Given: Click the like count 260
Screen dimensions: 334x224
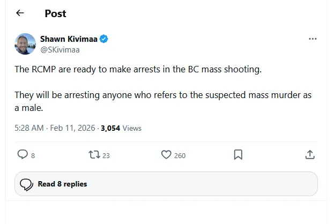Looking at the screenshot, I should 180,155.
